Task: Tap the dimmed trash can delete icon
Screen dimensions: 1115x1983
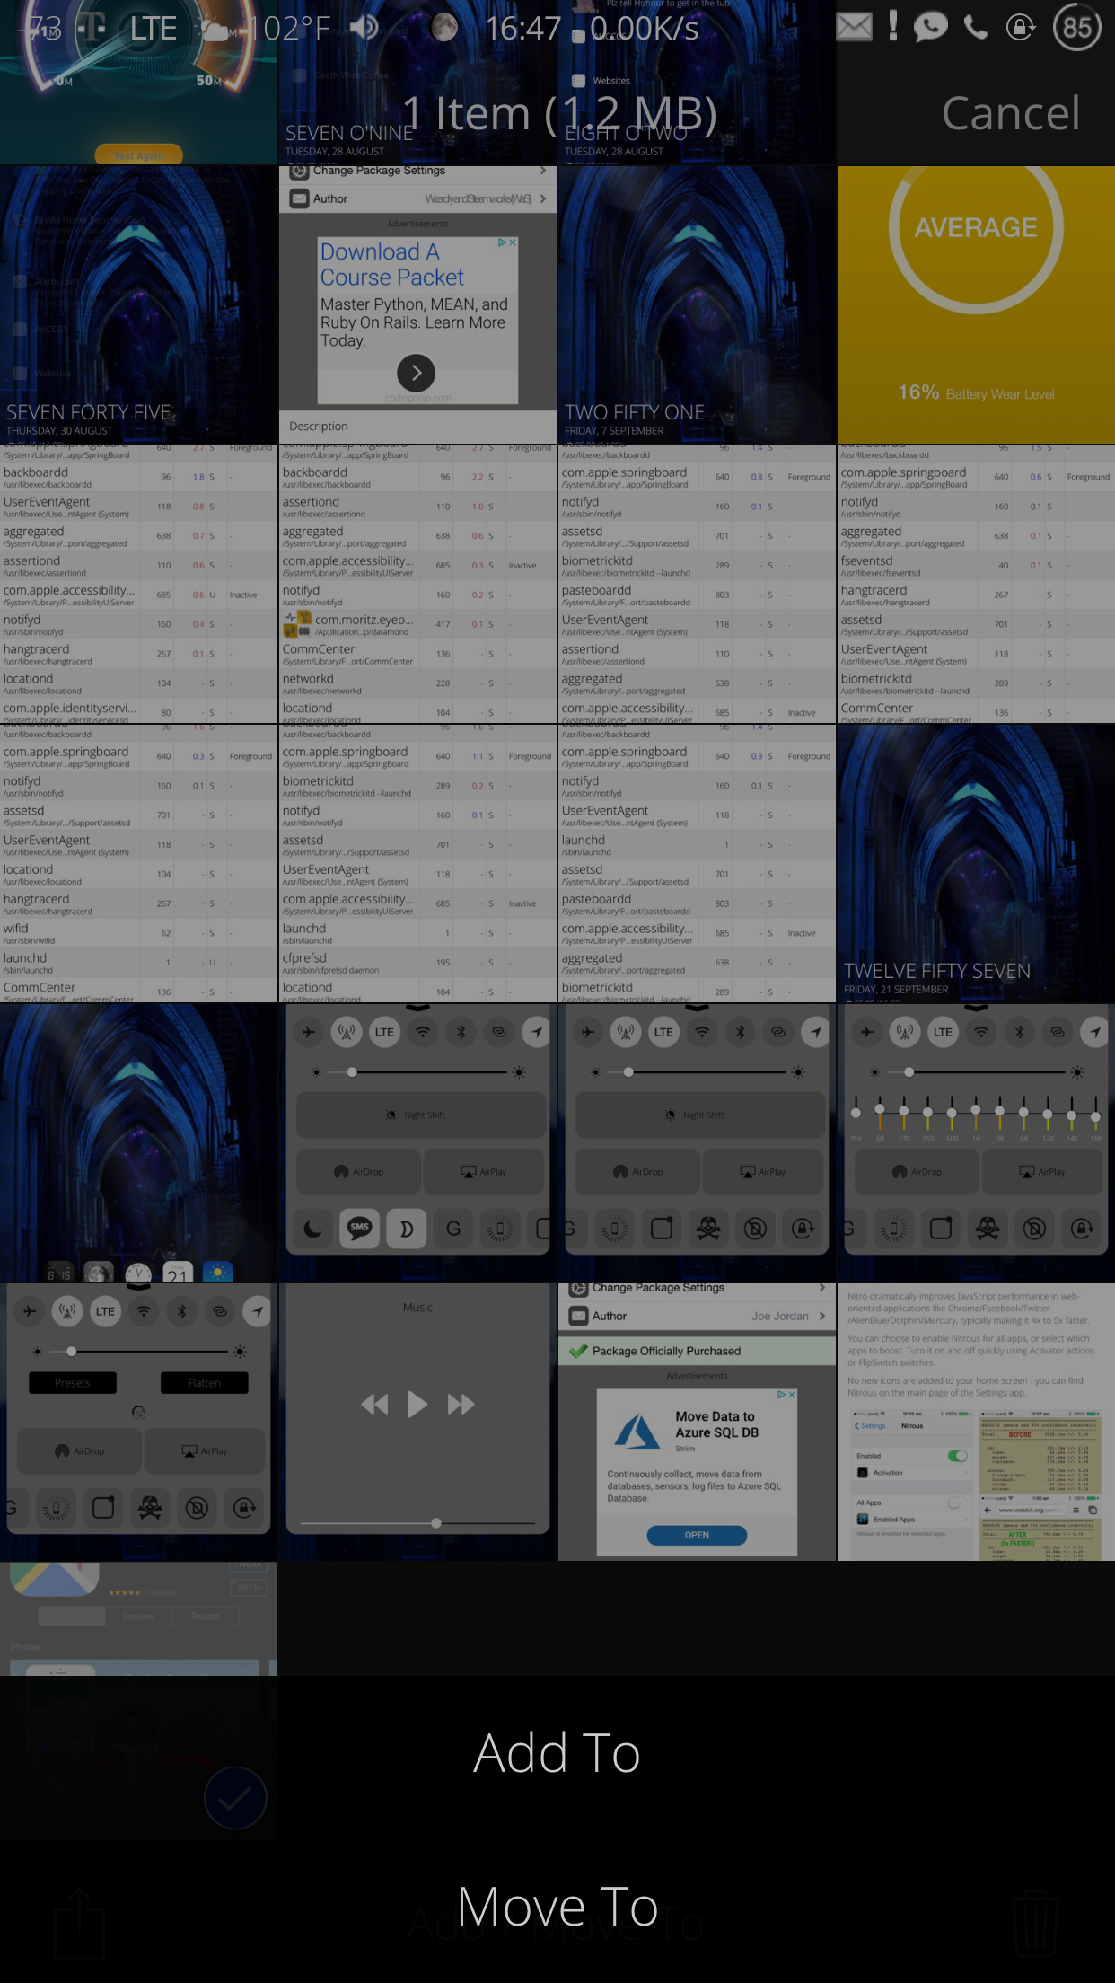Action: [1036, 1923]
